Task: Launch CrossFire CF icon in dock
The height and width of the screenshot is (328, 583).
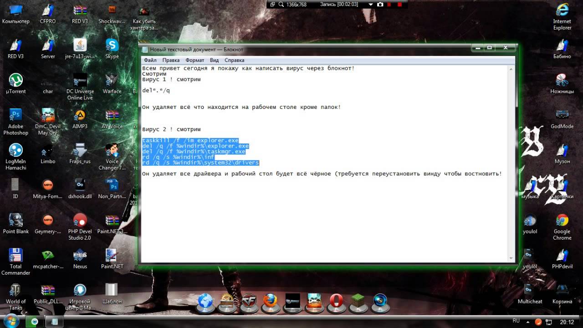Action: pyautogui.click(x=248, y=302)
